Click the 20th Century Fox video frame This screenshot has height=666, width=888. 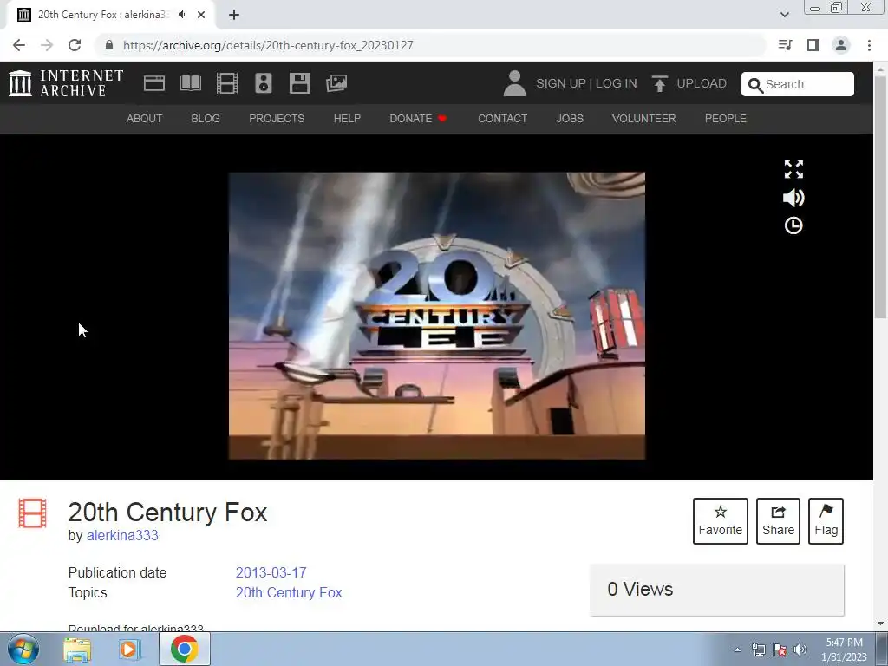pos(437,316)
